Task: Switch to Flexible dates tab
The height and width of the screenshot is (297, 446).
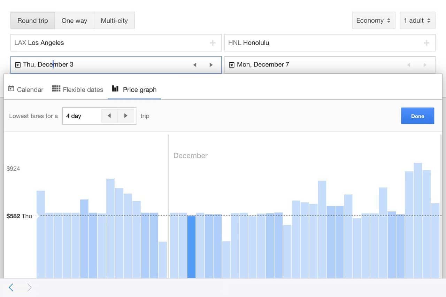Action: (78, 89)
